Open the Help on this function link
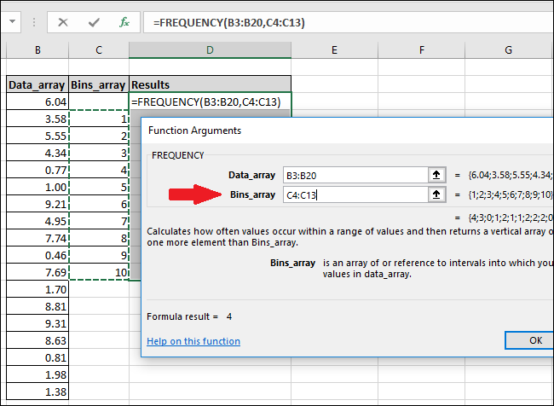This screenshot has width=554, height=406. 193,341
